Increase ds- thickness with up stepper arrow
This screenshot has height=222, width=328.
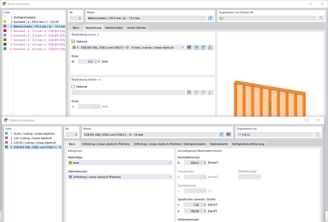pyautogui.click(x=96, y=60)
